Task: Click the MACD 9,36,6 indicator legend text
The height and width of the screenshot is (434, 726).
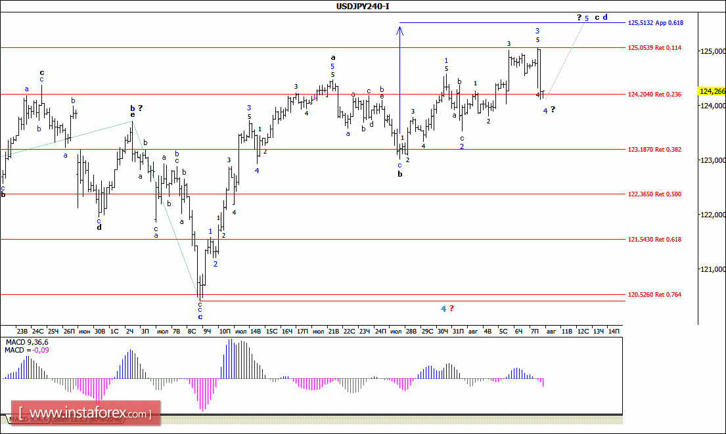Action: [x=27, y=342]
